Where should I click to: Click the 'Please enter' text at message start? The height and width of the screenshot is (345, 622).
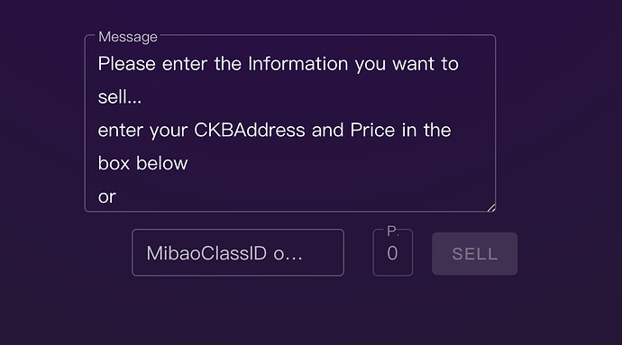152,64
